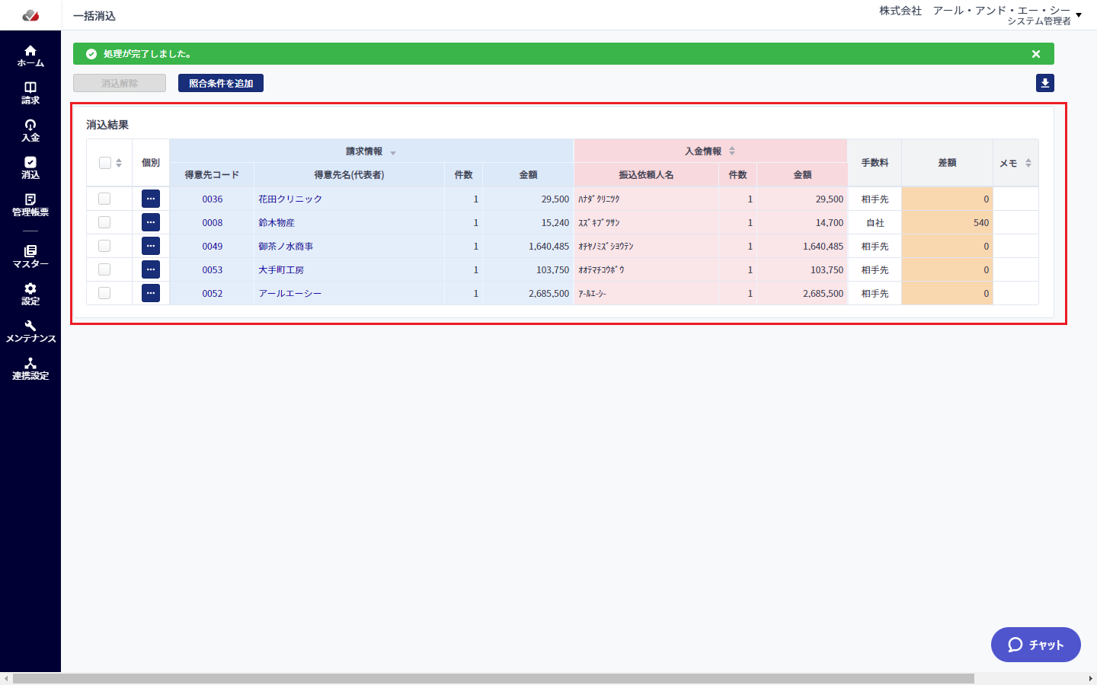
Task: Click the 得意先コード column header
Action: [x=212, y=175]
